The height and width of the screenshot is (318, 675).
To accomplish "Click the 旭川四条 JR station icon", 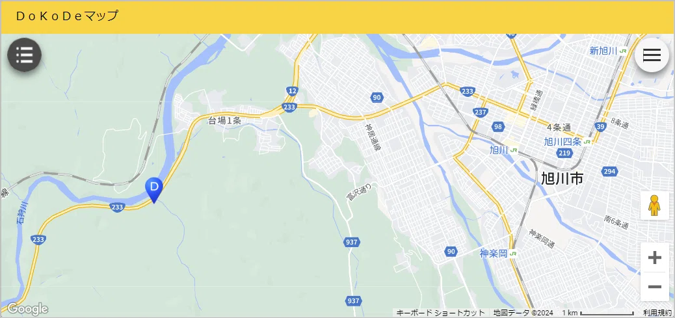I will pyautogui.click(x=587, y=142).
